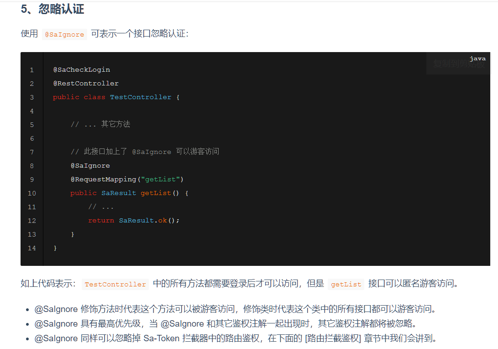Click the java language label
The width and height of the screenshot is (498, 349).
[x=477, y=58]
